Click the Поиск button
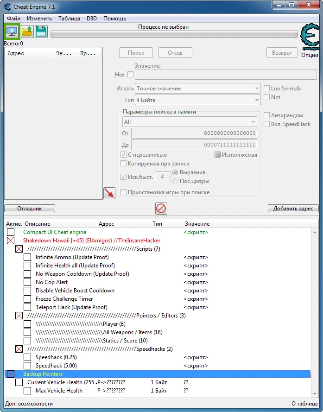323x412 pixels. click(136, 53)
